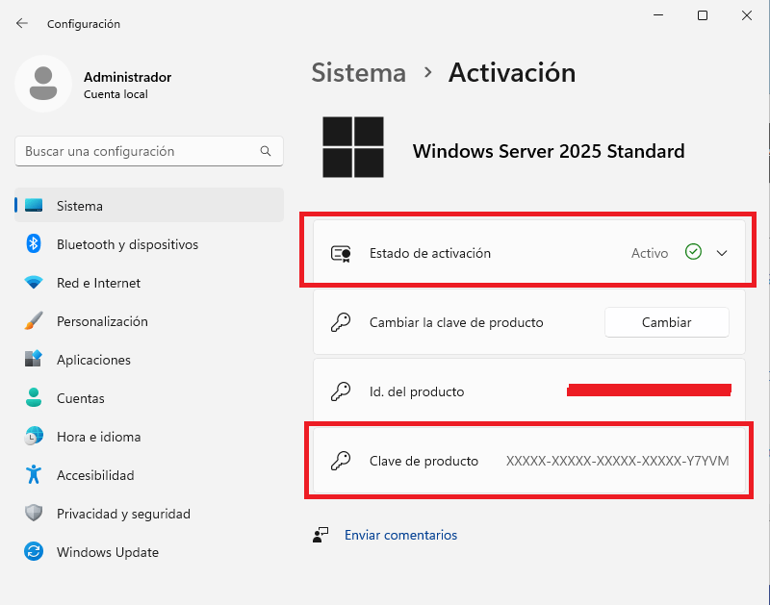Image resolution: width=770 pixels, height=605 pixels.
Task: Focus the Buscar una configuración field
Action: (149, 151)
